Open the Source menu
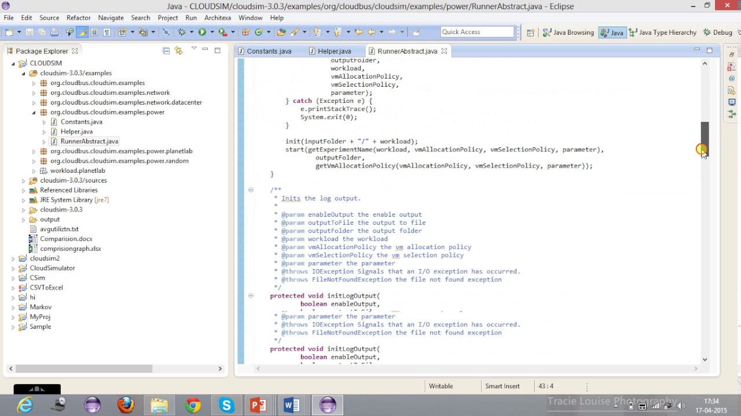741x416 pixels. [49, 18]
